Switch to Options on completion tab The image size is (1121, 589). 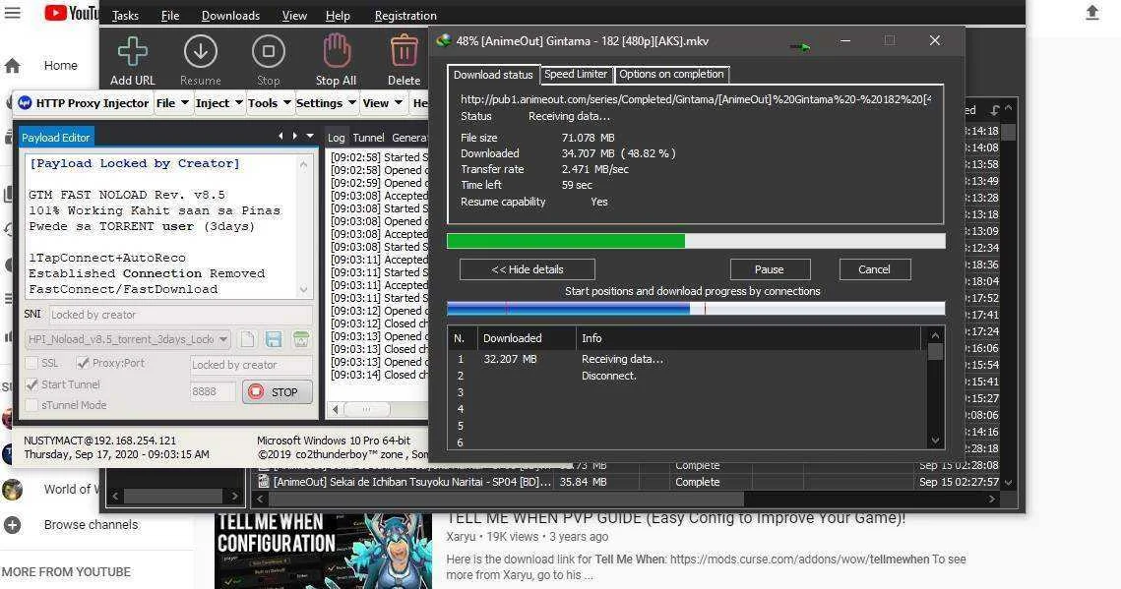(671, 75)
